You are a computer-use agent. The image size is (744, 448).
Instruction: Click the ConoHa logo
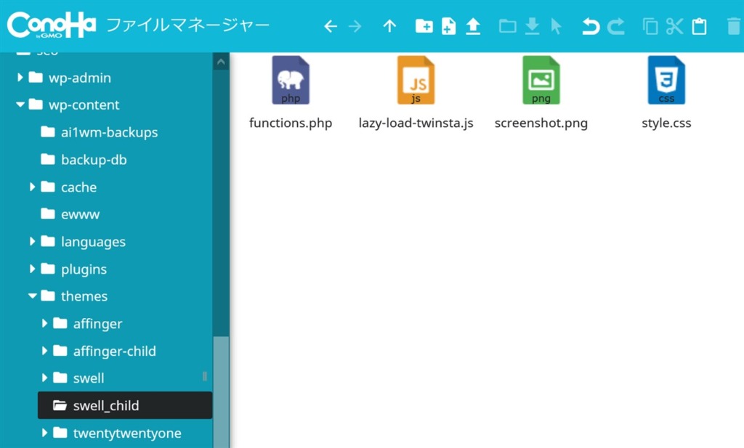[x=52, y=25]
